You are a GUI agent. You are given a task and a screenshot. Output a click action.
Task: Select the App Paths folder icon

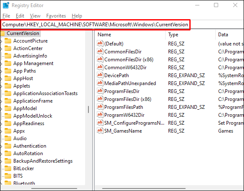(8, 71)
